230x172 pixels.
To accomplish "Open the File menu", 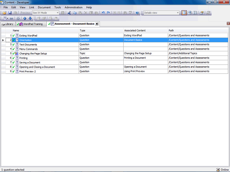I will (6, 7).
